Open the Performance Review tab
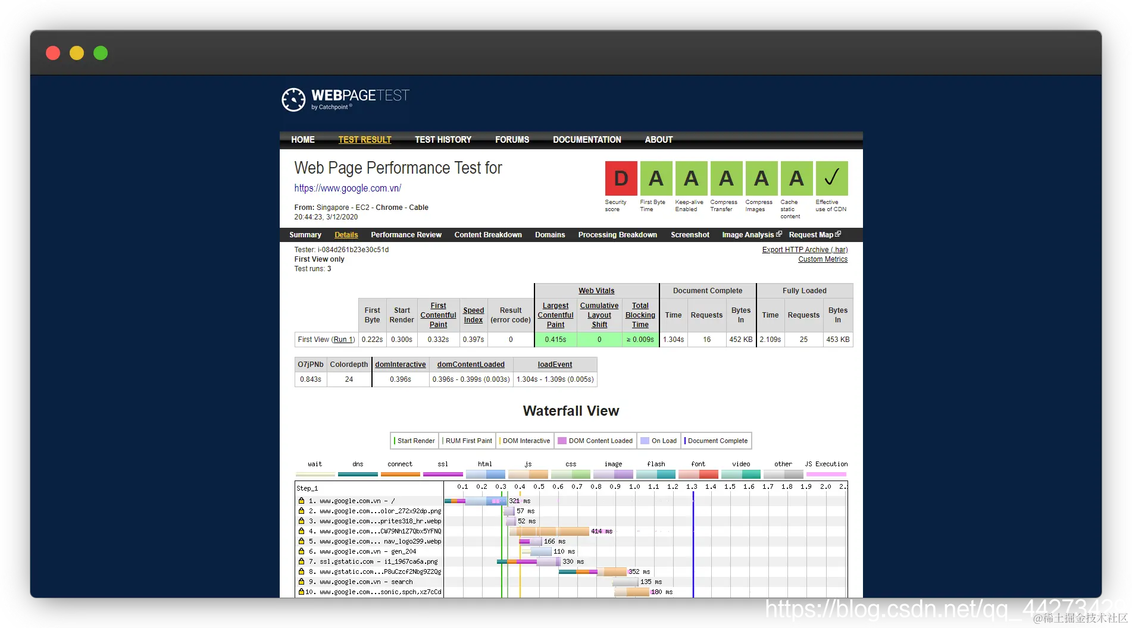This screenshot has width=1132, height=628. [x=406, y=235]
